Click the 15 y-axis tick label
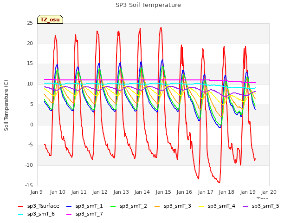The height and width of the screenshot is (223, 297). pyautogui.click(x=30, y=64)
